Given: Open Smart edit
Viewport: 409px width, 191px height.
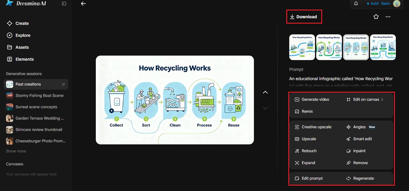Looking at the screenshot, I should pyautogui.click(x=359, y=139).
